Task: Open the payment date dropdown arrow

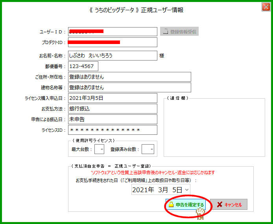Action: [x=187, y=189]
